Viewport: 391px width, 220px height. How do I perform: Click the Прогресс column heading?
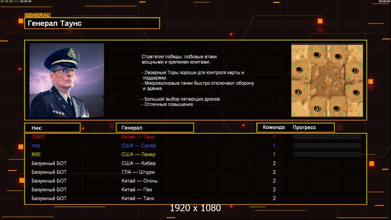click(x=304, y=128)
